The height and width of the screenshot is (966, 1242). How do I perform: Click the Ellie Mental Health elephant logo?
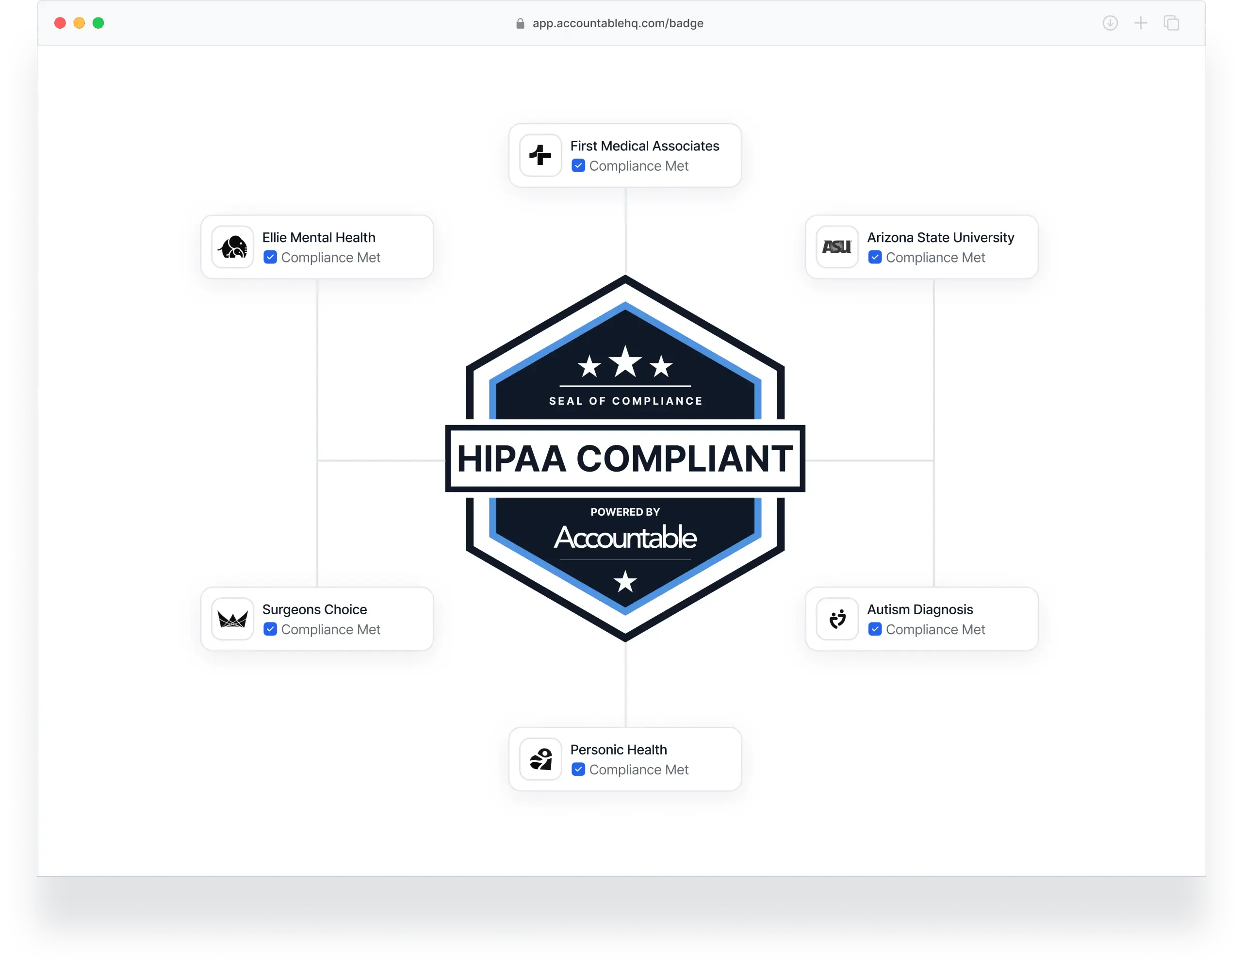point(232,247)
